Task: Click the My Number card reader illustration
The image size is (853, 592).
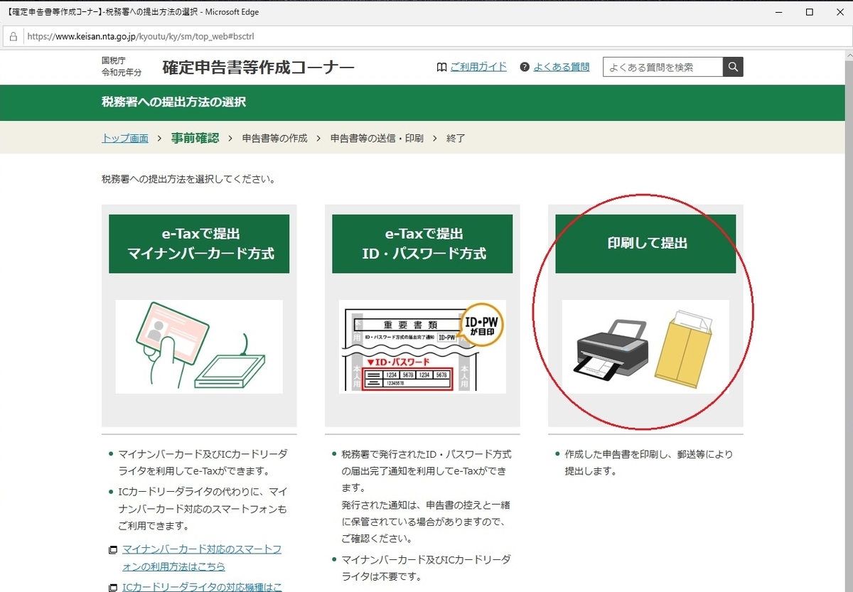Action: 199,347
